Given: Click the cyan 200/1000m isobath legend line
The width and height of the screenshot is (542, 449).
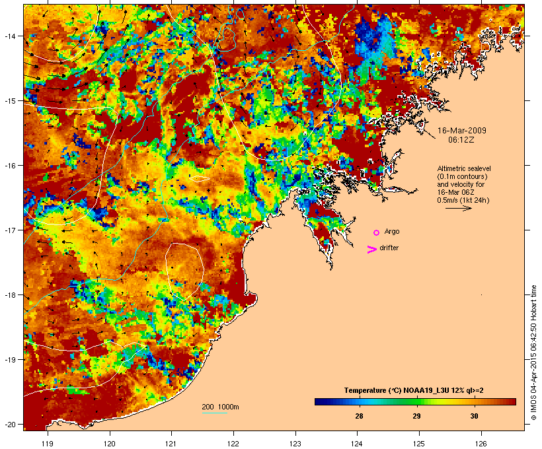Looking at the screenshot, I should coord(215,413).
